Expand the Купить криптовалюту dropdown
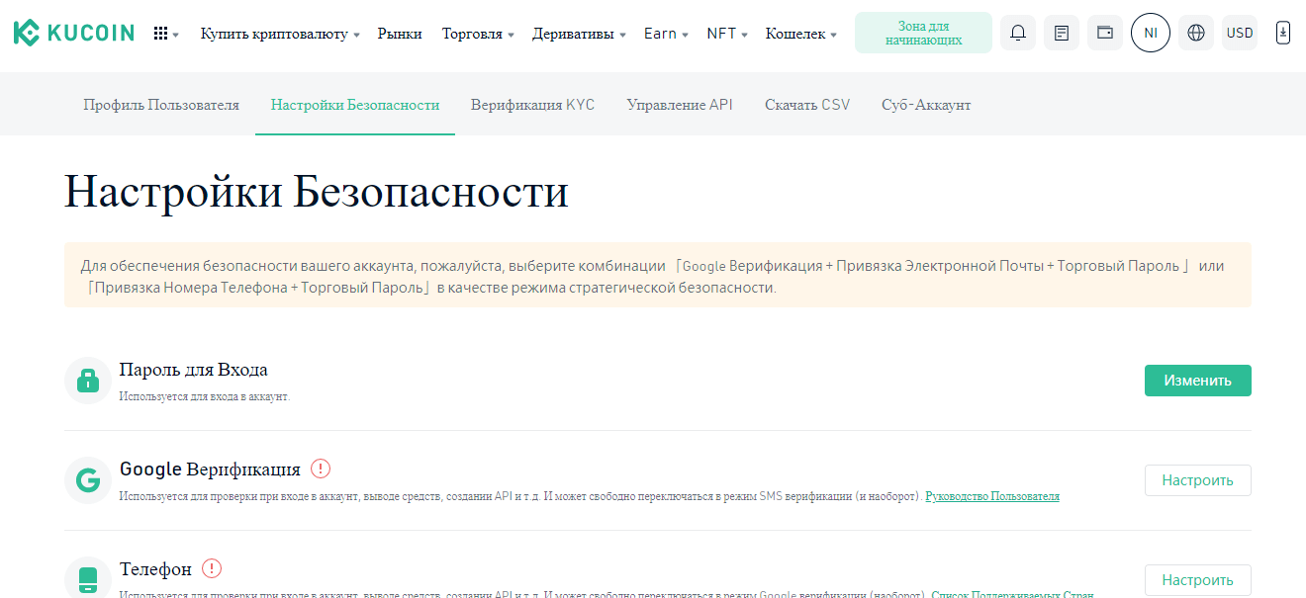The height and width of the screenshot is (598, 1306). tap(280, 34)
